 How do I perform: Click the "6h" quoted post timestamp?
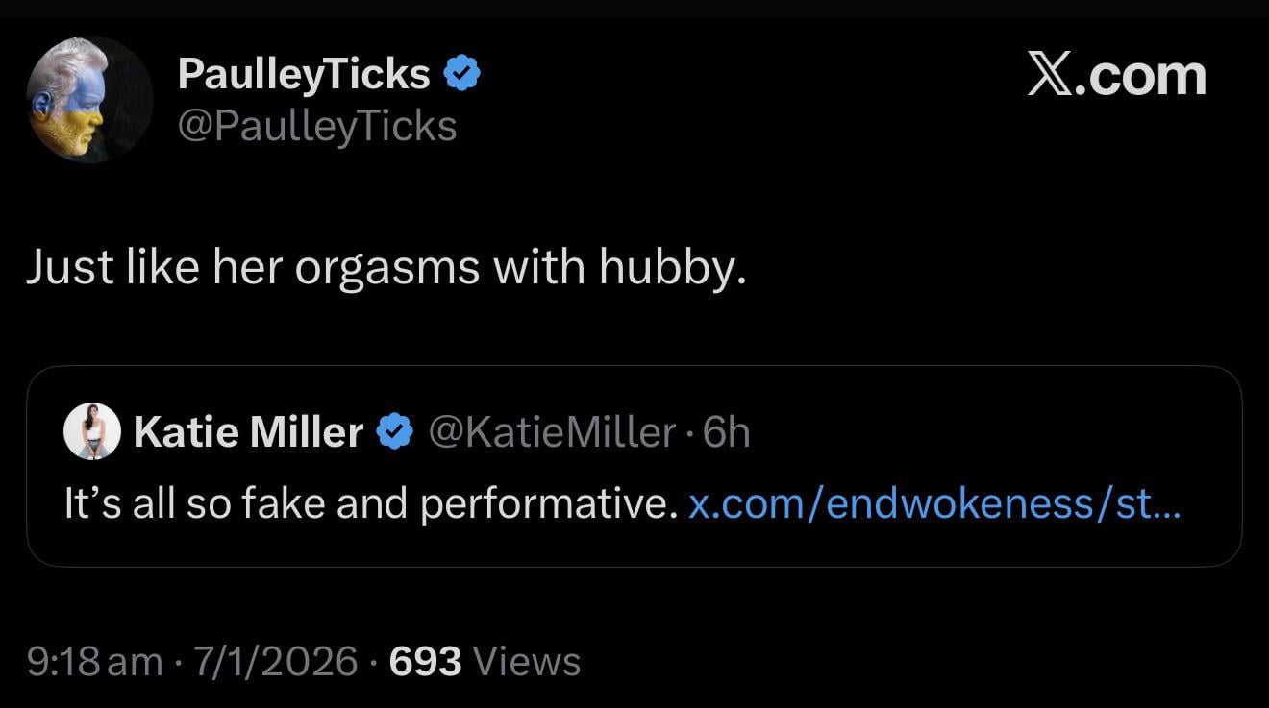tap(727, 432)
